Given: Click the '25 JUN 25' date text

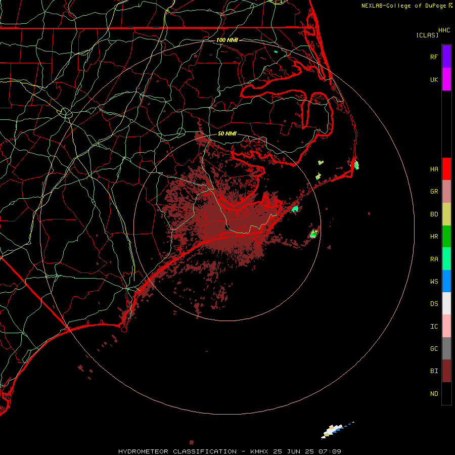Looking at the screenshot, I should click(x=293, y=451).
